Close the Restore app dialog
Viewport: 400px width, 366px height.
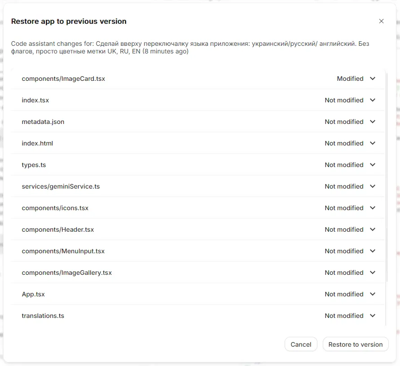(x=381, y=21)
